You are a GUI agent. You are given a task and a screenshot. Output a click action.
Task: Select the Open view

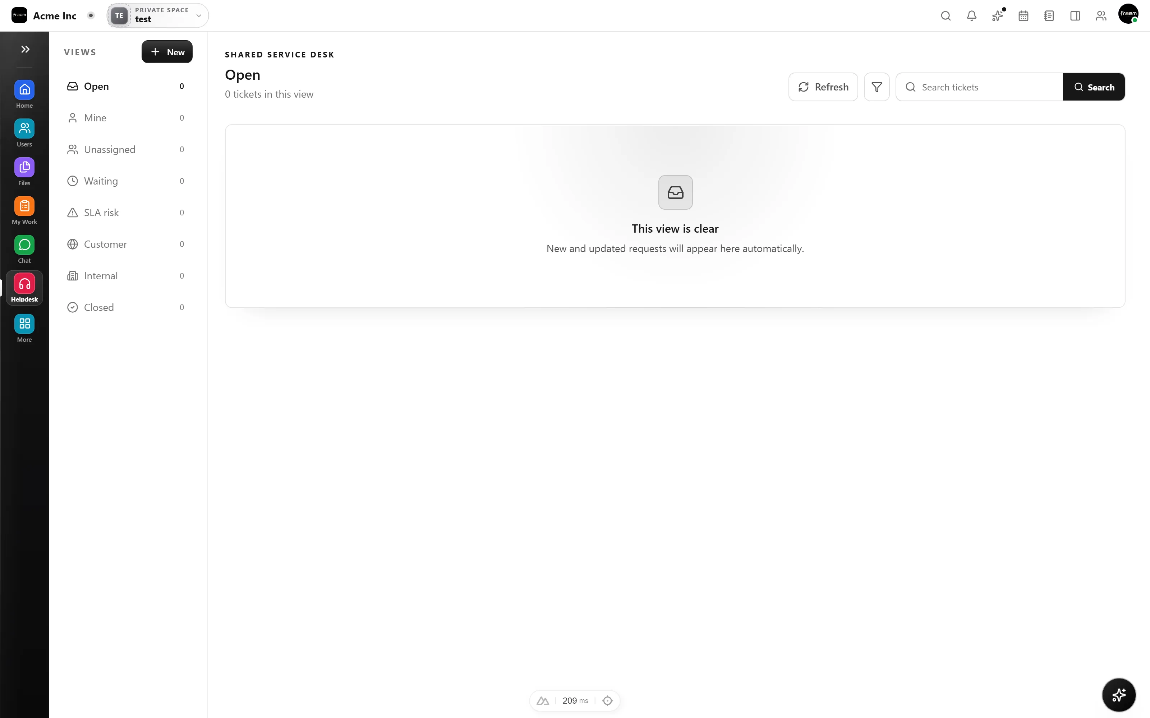126,86
